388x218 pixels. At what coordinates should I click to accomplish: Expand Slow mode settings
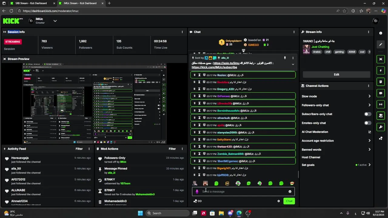(x=370, y=96)
